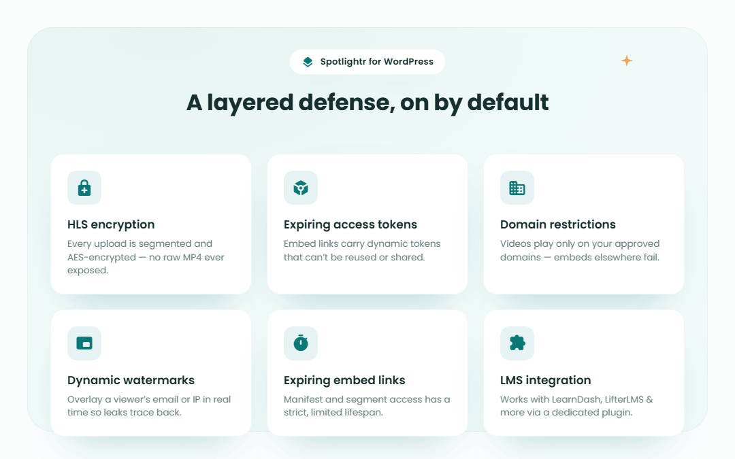Click the lock icon above HLS encryption
Screen dimensions: 735x459
click(x=84, y=188)
